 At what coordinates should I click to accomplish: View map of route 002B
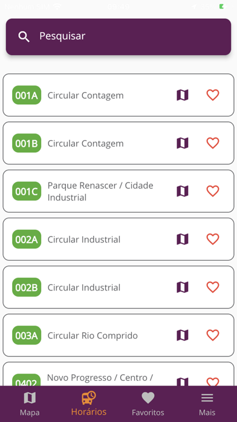(183, 287)
